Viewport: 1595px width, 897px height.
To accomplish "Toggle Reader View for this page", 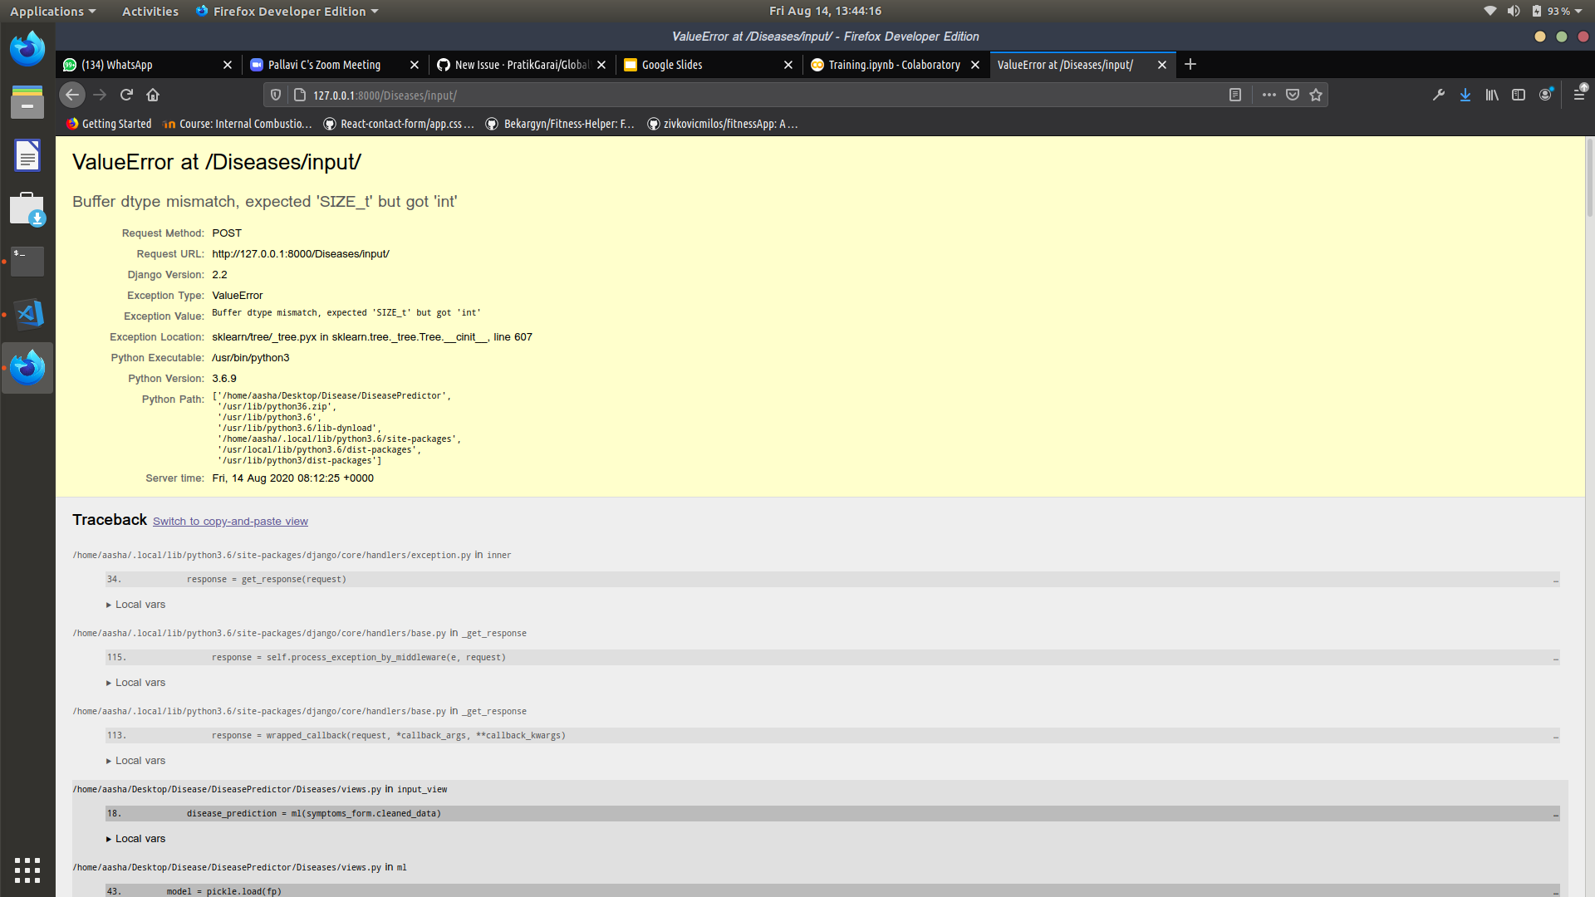I will click(x=1235, y=95).
